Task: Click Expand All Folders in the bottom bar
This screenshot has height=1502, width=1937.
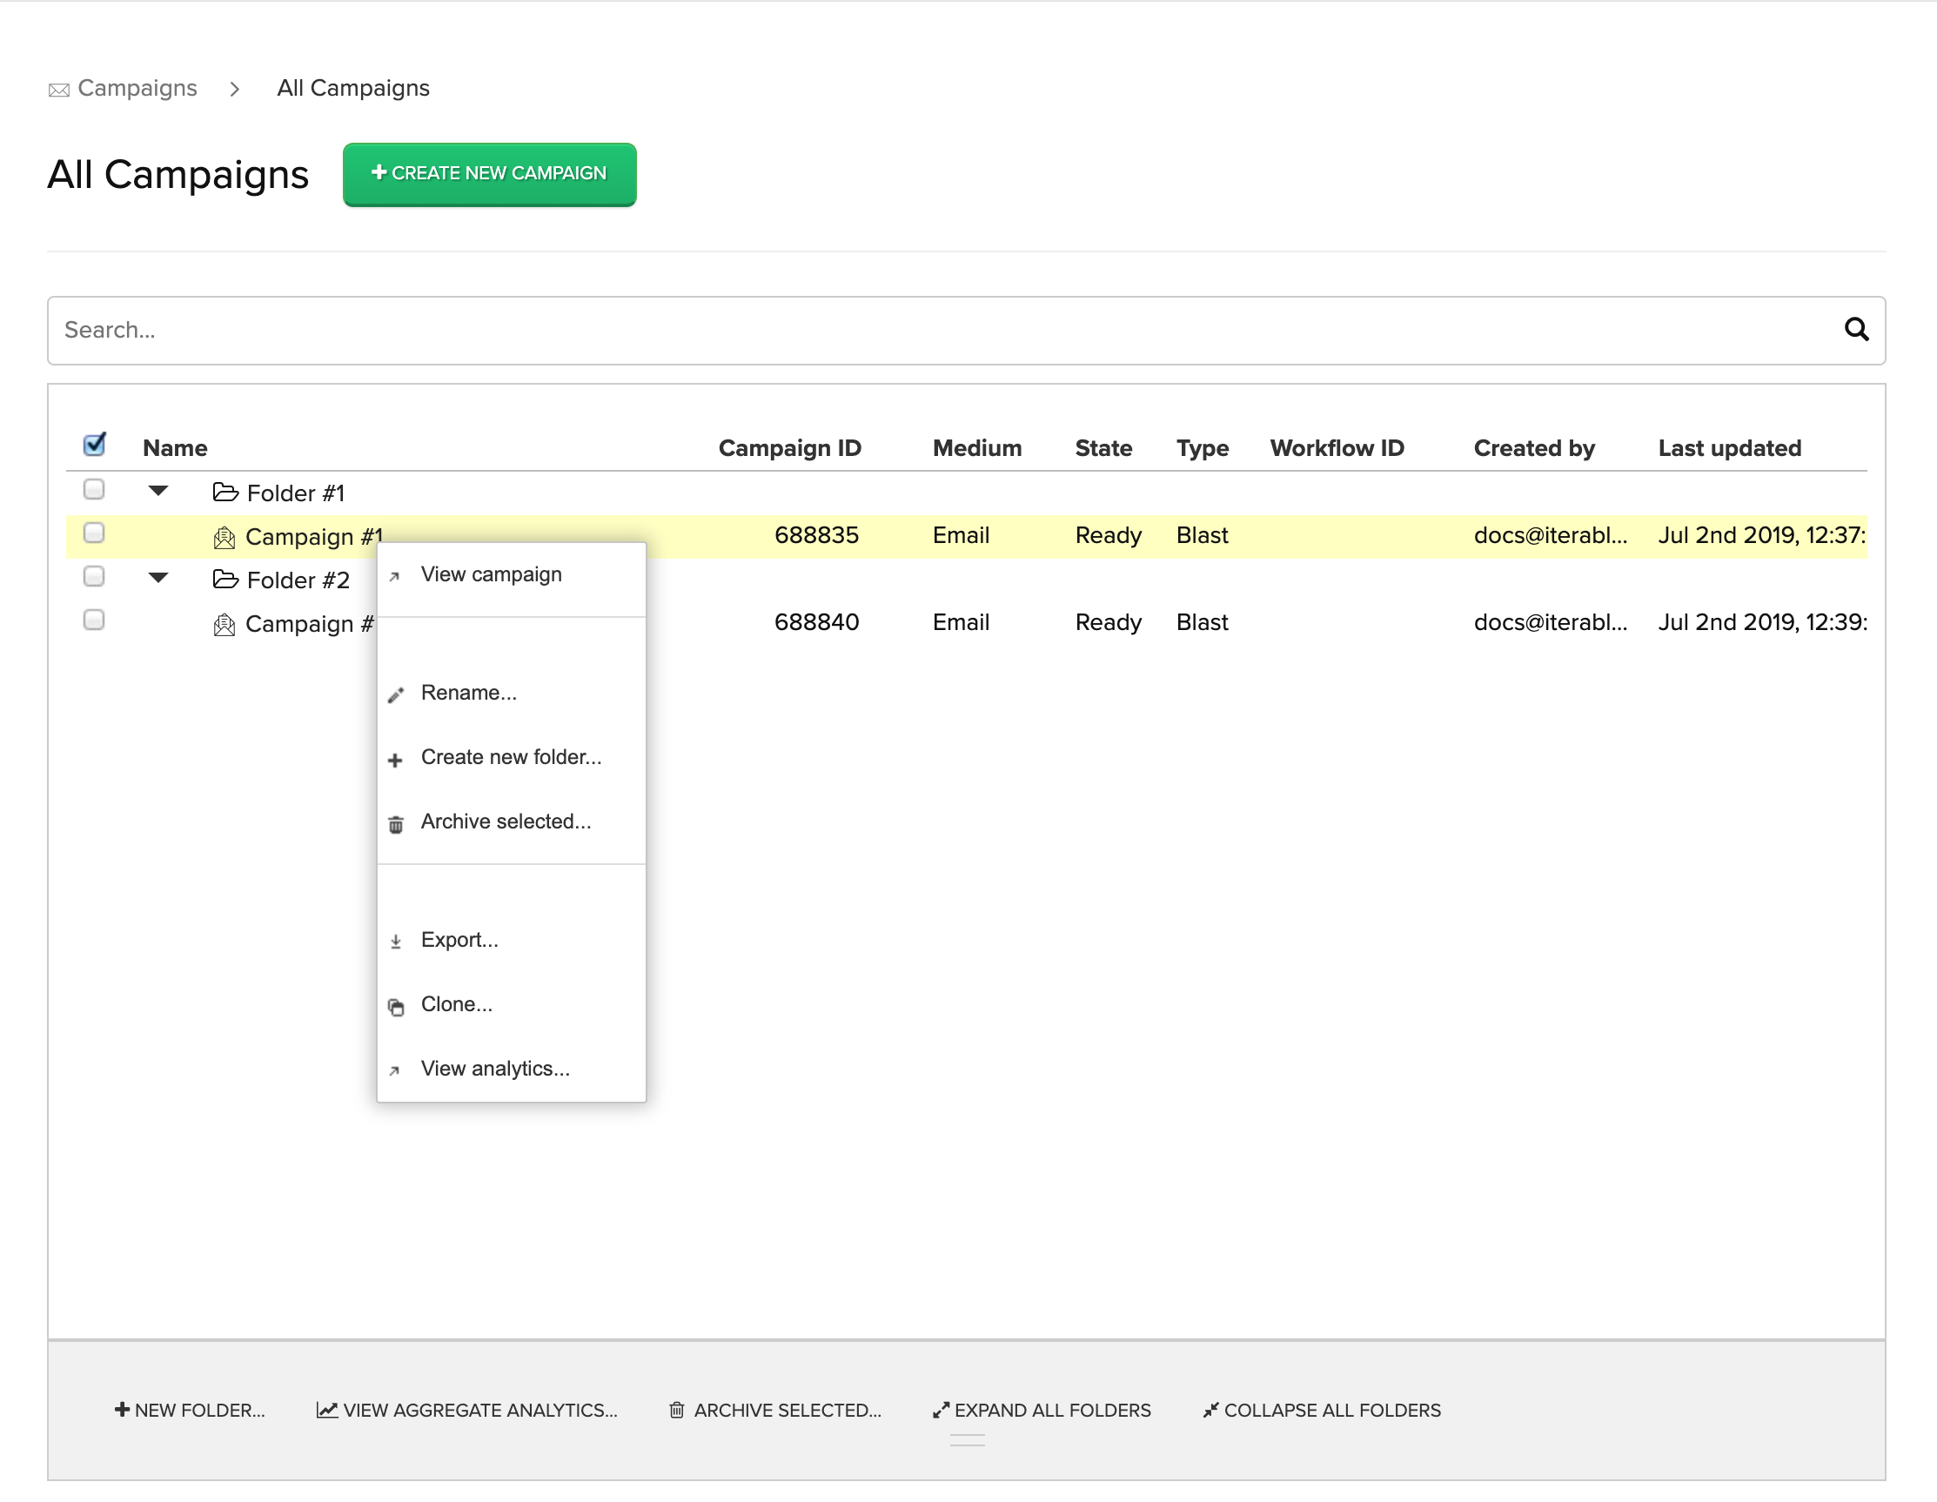Action: [x=1042, y=1410]
